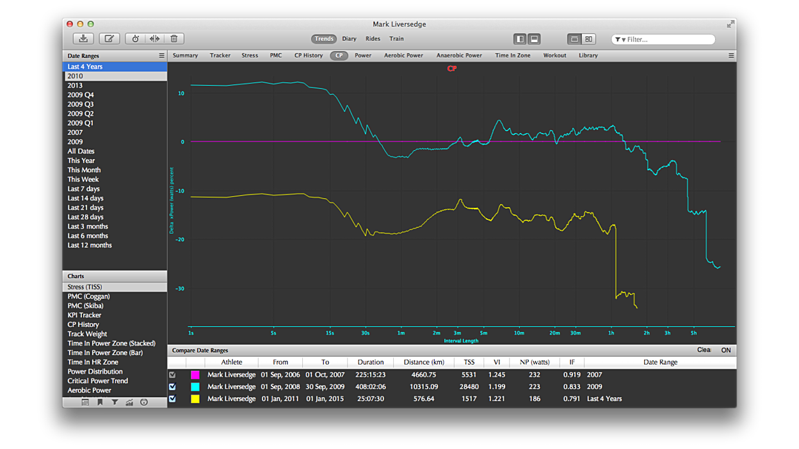The height and width of the screenshot is (449, 799).
Task: Click the bookmark icon below Charts list
Action: [x=100, y=402]
